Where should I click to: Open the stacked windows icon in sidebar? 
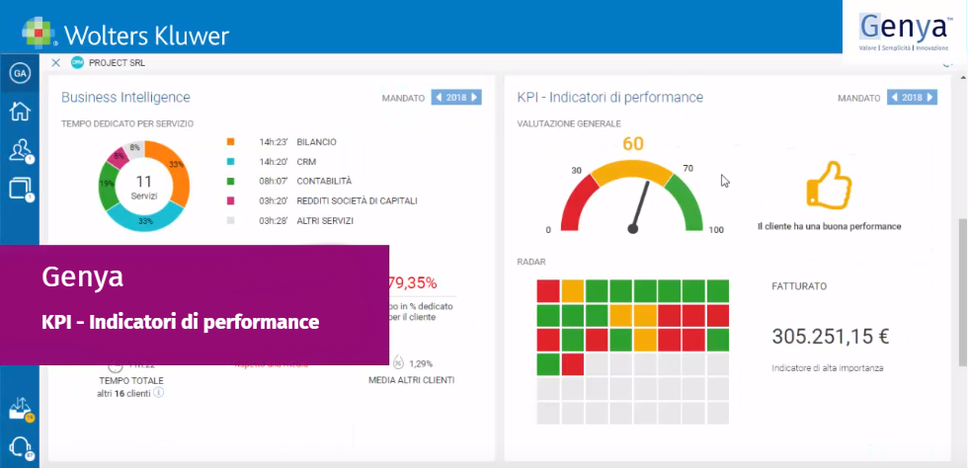[x=21, y=189]
